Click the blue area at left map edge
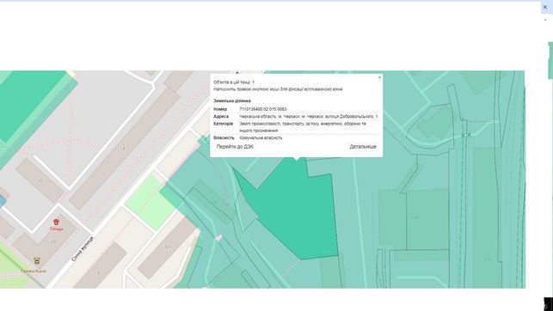The width and height of the screenshot is (553, 311). click(x=3, y=201)
